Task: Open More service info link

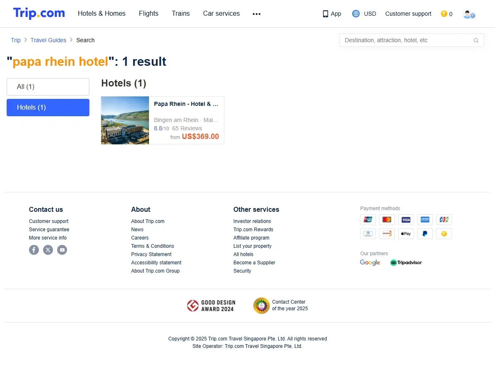Action: click(48, 238)
